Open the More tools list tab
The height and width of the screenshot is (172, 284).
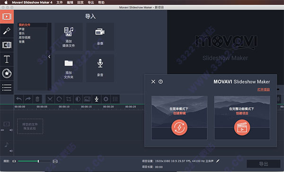coord(7,87)
